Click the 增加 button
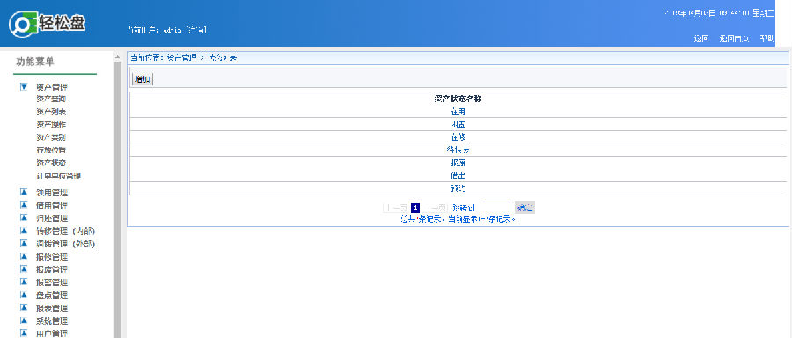The height and width of the screenshot is (338, 792). pos(143,79)
